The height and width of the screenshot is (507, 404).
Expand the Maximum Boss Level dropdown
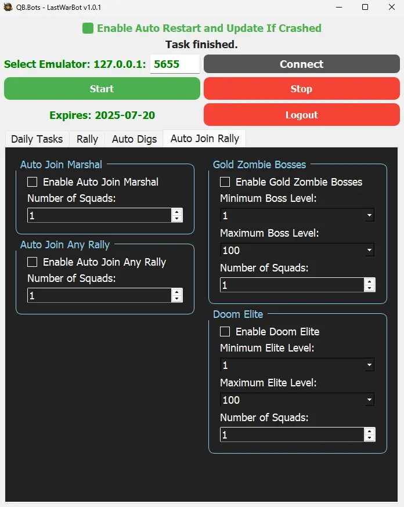[297, 250]
